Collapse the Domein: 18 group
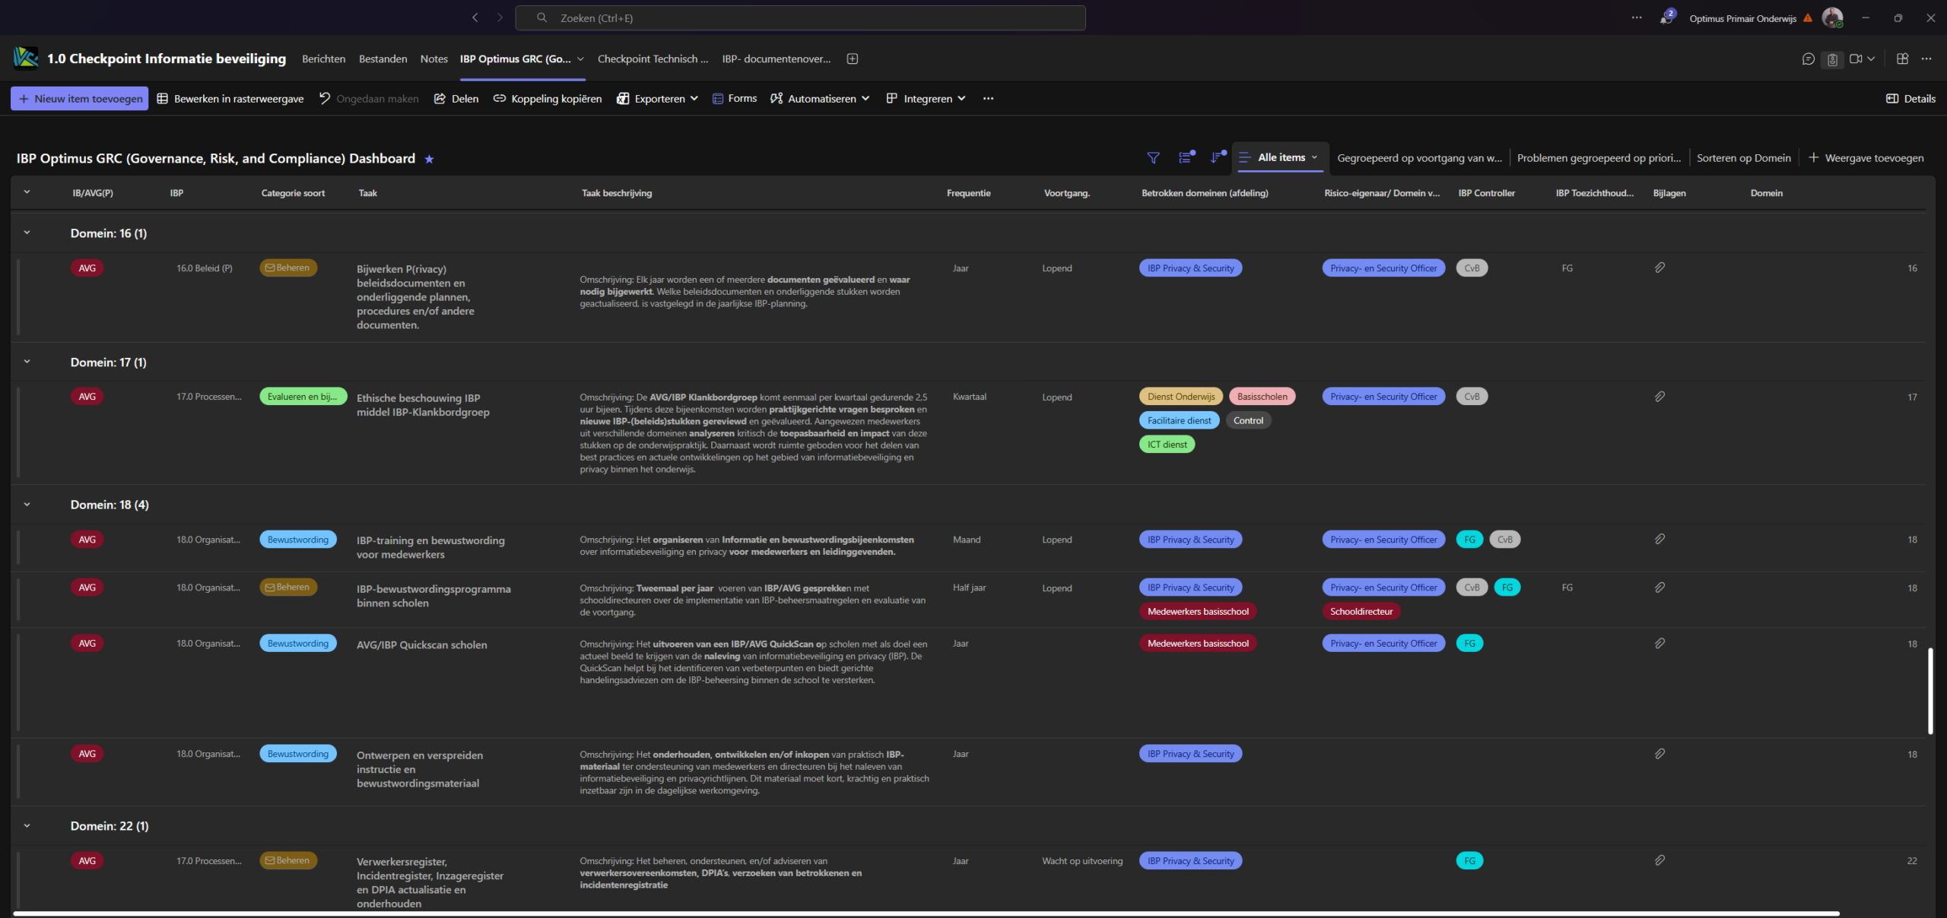 (27, 505)
